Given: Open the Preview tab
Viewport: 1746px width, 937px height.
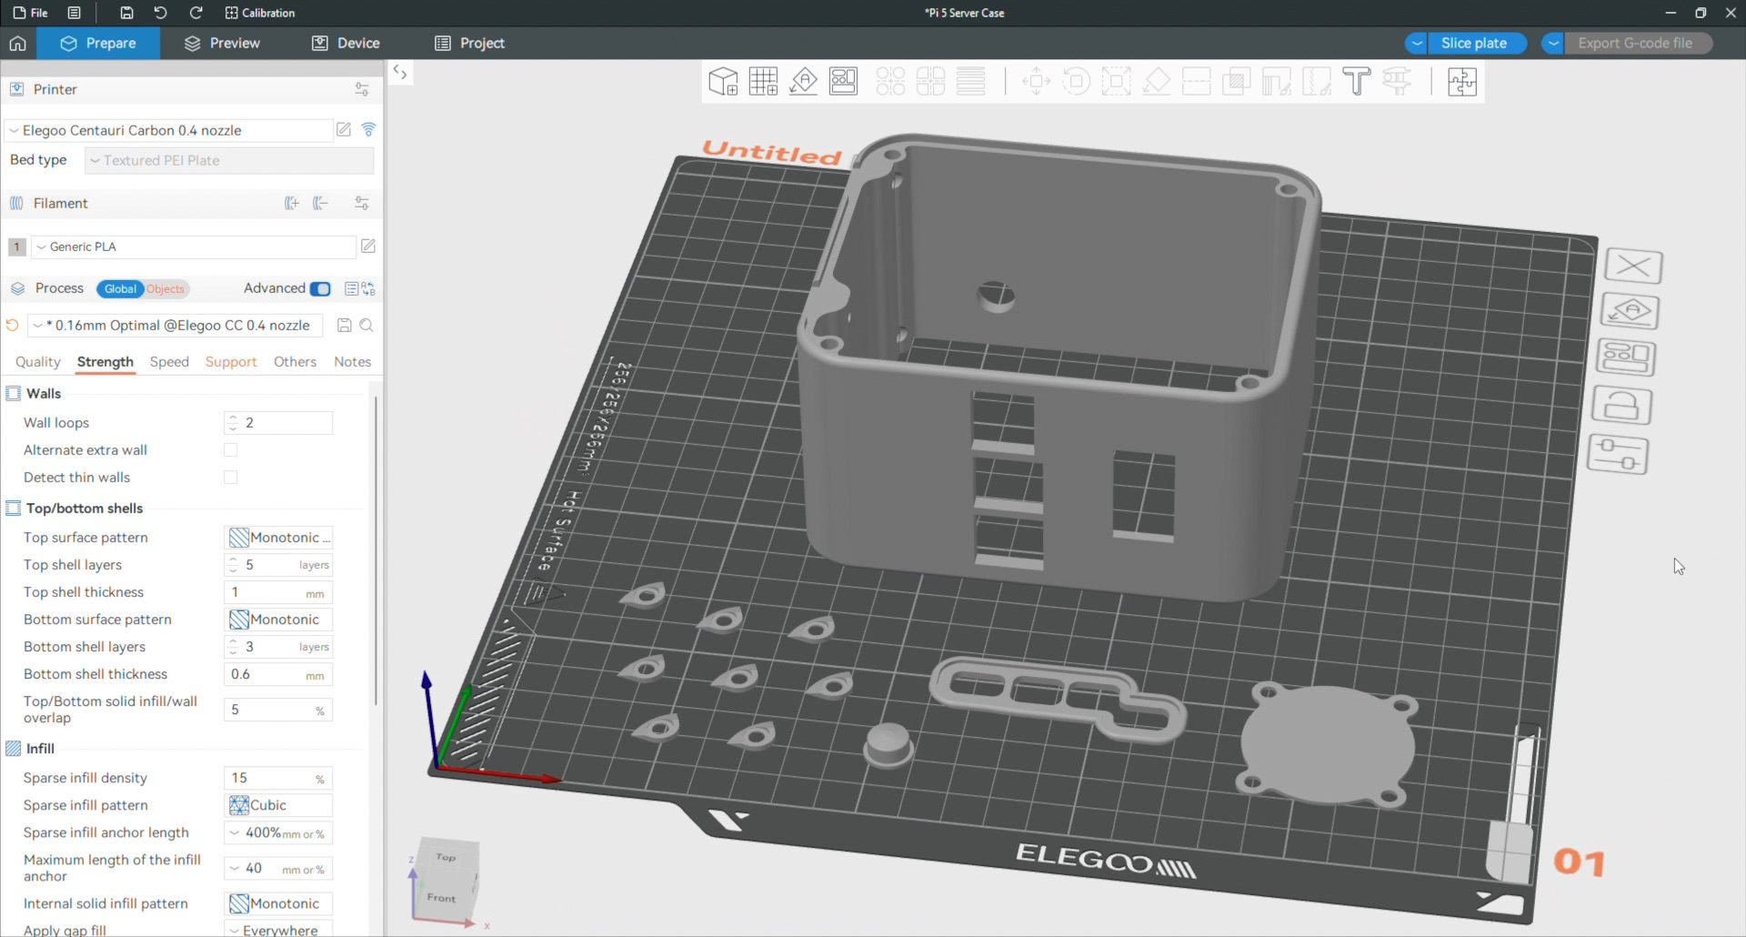Looking at the screenshot, I should point(222,44).
